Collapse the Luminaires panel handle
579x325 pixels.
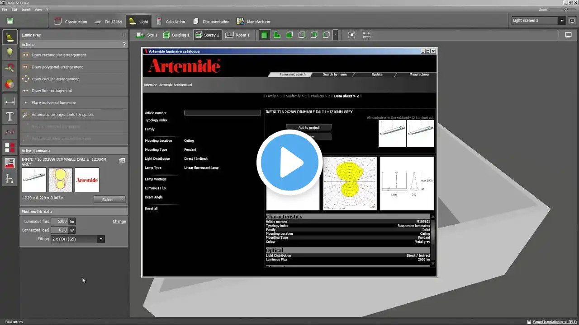point(123,35)
